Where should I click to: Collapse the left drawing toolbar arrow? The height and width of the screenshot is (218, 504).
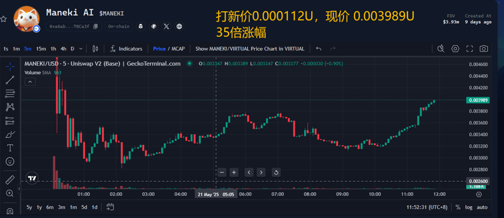click(x=19, y=190)
